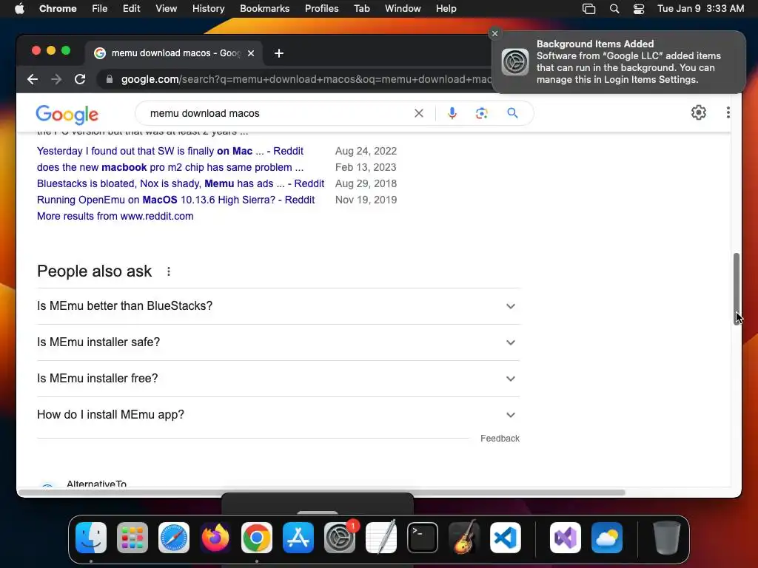Go back using the browser back arrow
The image size is (758, 568).
[33, 79]
